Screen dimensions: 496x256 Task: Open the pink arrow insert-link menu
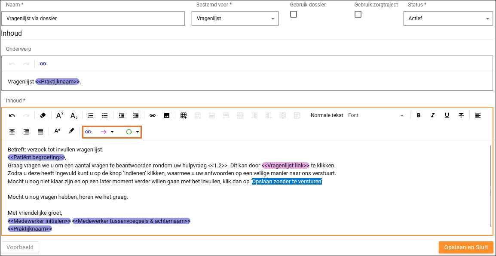(x=106, y=132)
